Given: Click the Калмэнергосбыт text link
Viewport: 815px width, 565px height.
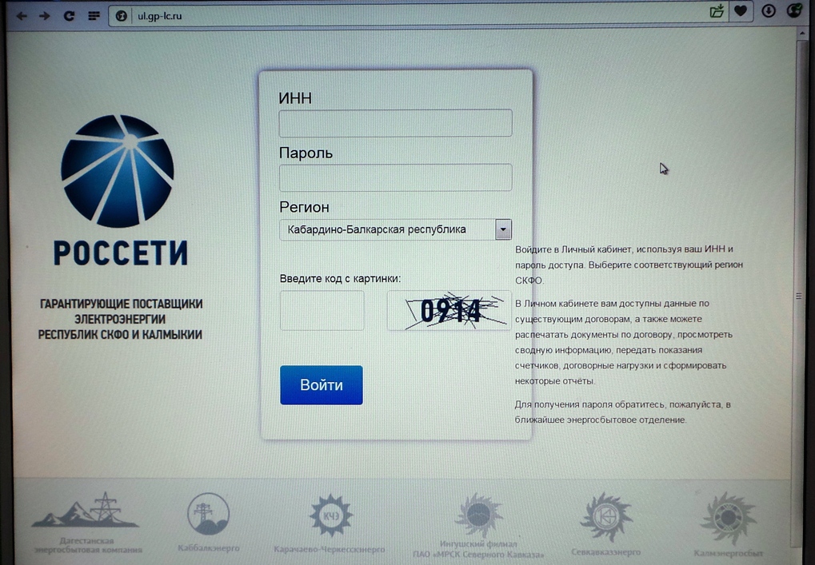Looking at the screenshot, I should (x=728, y=553).
